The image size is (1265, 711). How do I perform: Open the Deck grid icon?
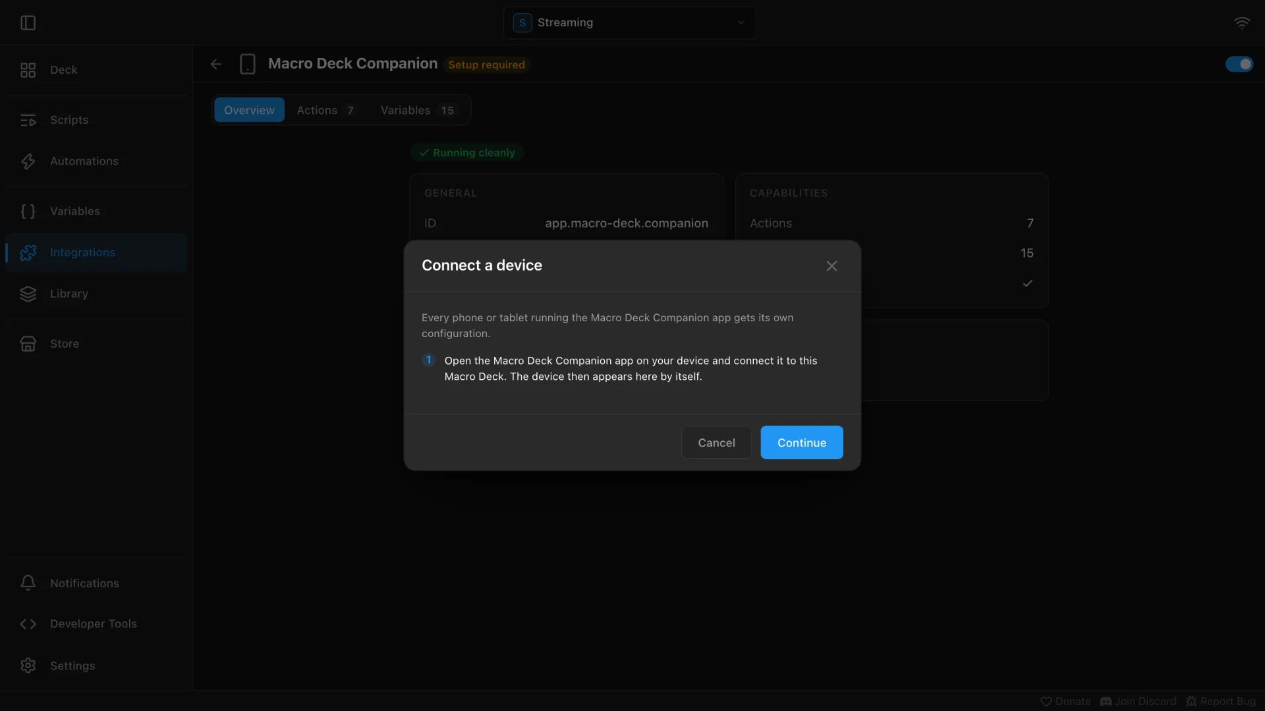tap(28, 70)
